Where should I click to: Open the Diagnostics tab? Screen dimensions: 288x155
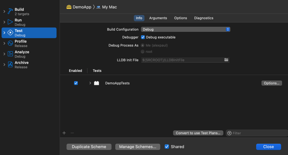tap(203, 18)
